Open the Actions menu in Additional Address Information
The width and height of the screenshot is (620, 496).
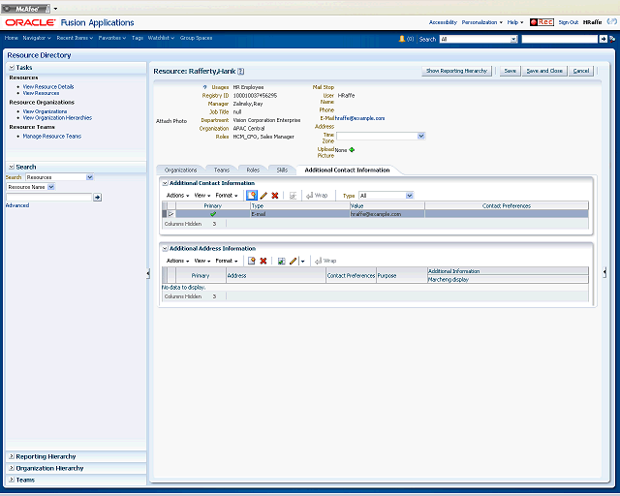click(177, 261)
